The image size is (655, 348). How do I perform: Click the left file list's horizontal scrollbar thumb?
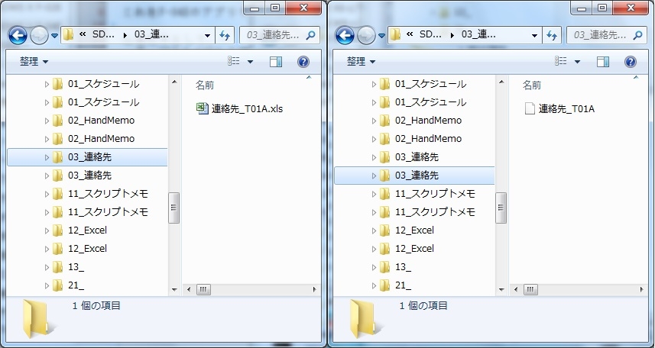tap(203, 289)
